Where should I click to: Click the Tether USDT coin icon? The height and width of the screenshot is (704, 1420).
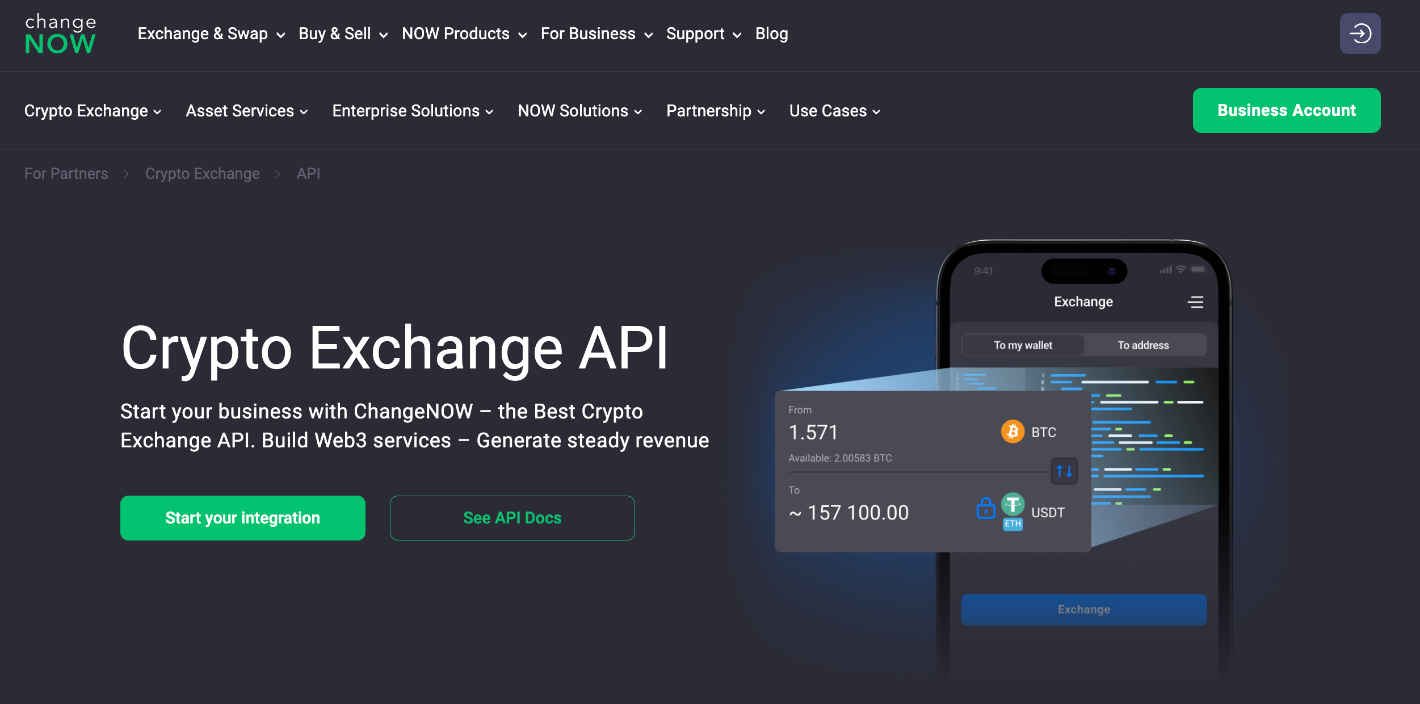(x=1013, y=504)
